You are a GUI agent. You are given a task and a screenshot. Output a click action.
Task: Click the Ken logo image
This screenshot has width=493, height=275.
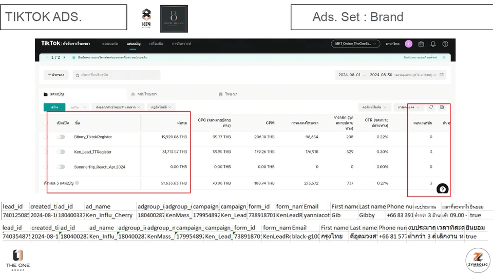[146, 18]
